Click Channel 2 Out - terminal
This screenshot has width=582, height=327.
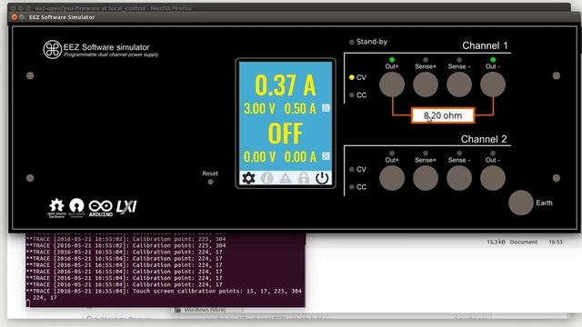point(493,178)
